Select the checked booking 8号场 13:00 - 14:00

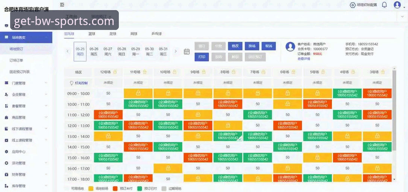(228, 136)
